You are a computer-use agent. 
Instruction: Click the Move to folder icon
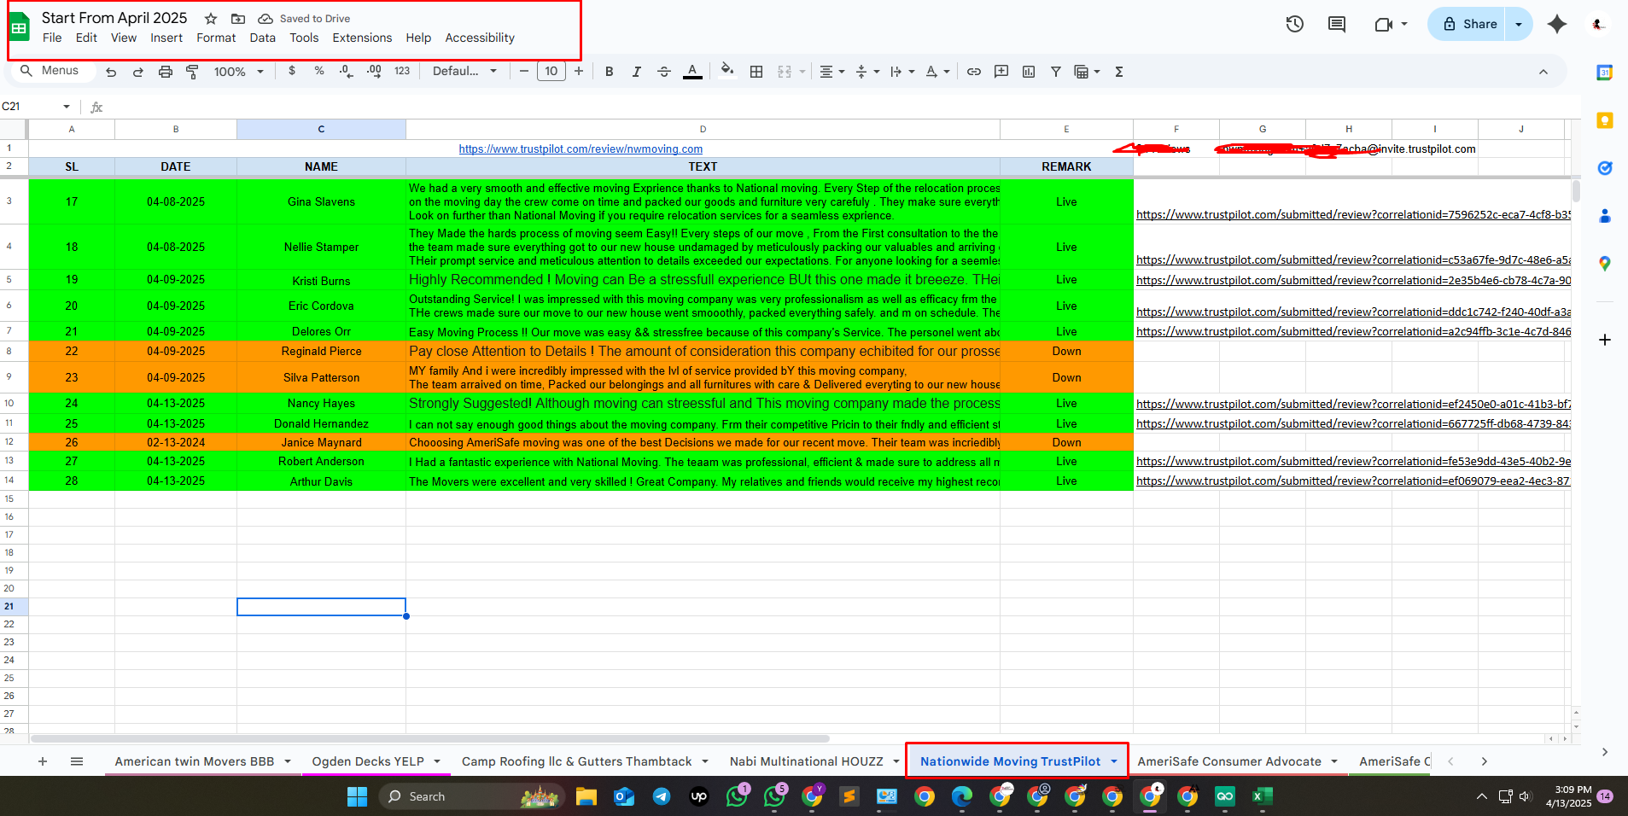coord(238,19)
